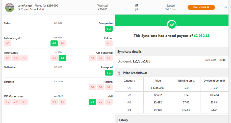Select the green 1-1 score for Ostersunds
231x123 pixels.
[62, 58]
